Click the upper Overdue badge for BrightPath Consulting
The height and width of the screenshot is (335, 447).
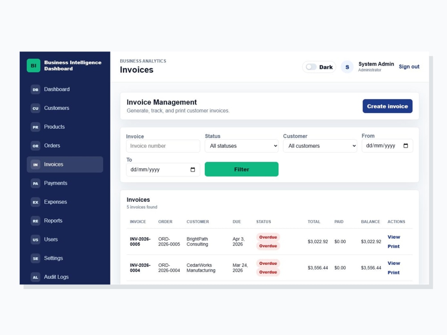(x=268, y=237)
